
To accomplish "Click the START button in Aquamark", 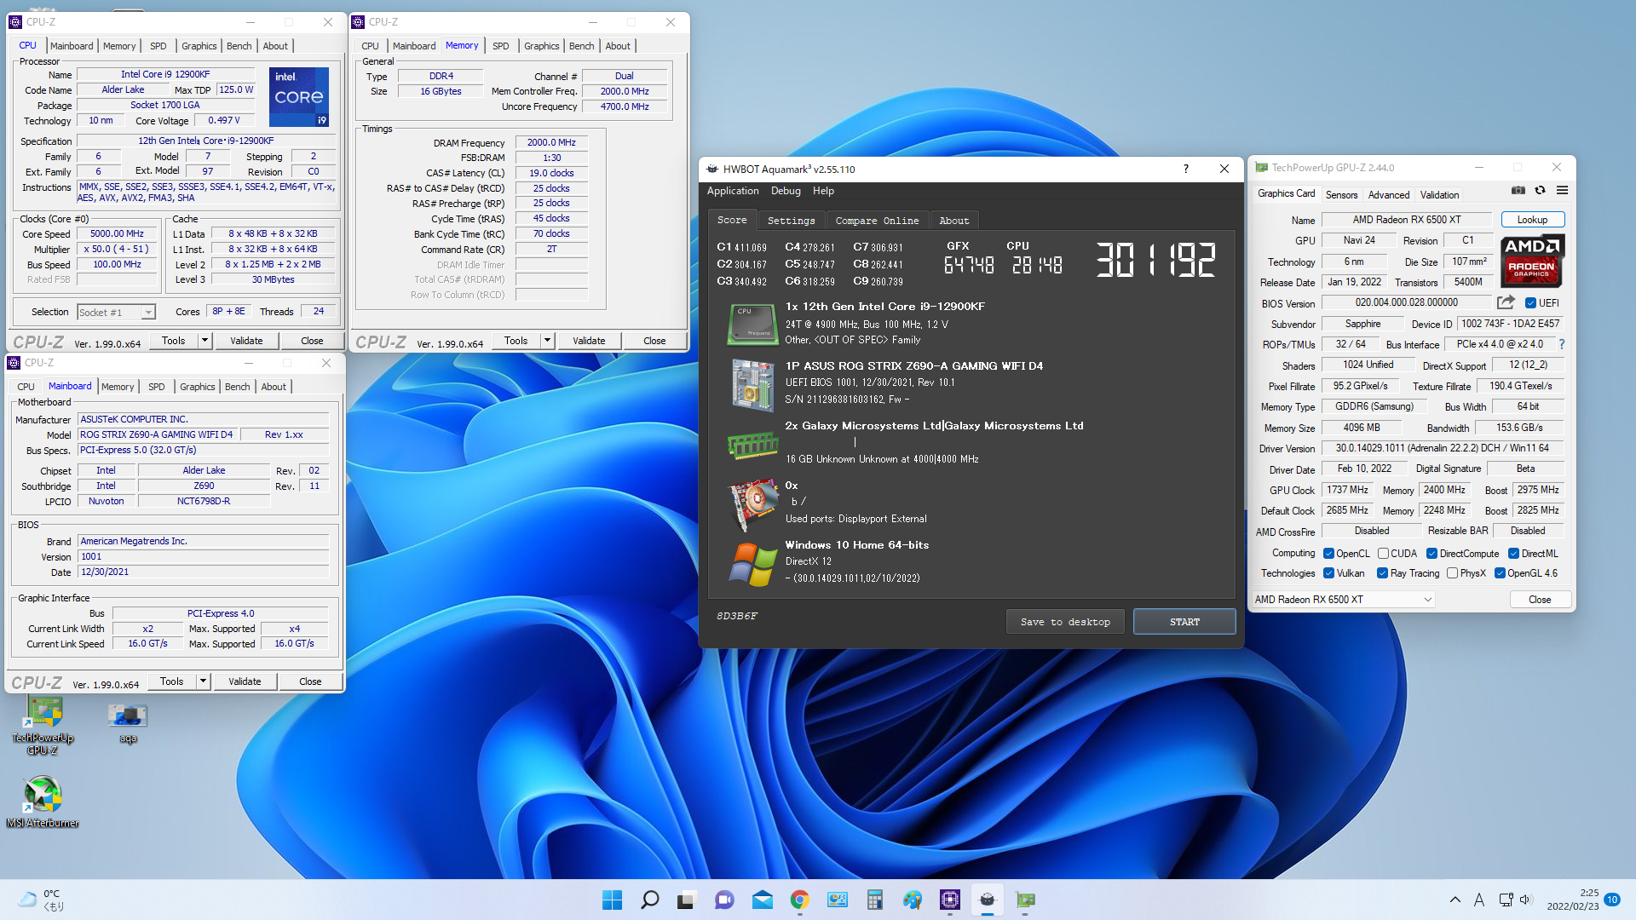I will tap(1184, 622).
